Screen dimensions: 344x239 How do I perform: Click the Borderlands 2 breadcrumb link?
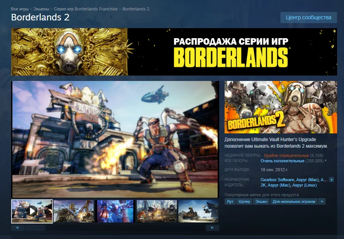point(136,9)
